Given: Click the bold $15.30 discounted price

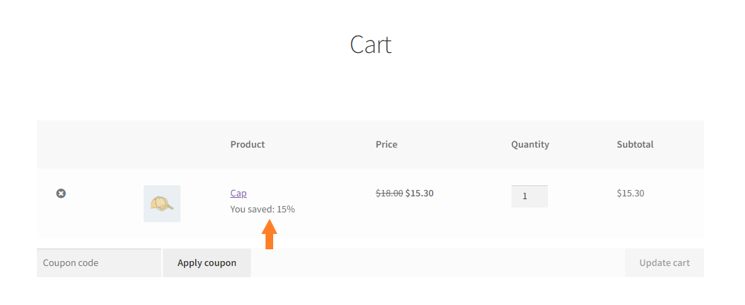Looking at the screenshot, I should click(420, 194).
